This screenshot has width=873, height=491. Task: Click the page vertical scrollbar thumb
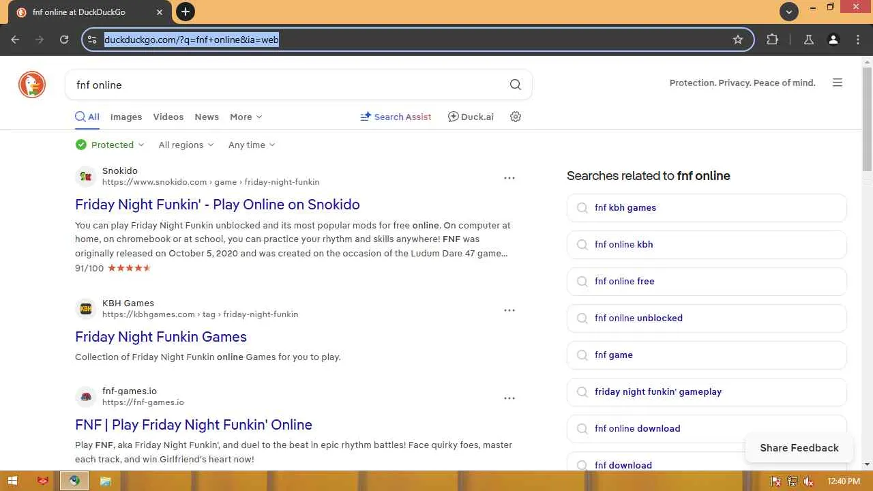(x=867, y=119)
